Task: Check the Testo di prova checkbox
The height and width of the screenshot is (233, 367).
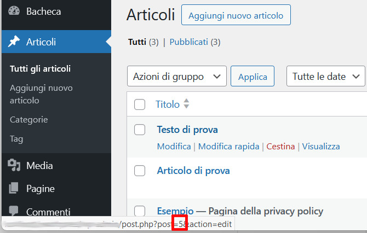Action: pos(140,130)
